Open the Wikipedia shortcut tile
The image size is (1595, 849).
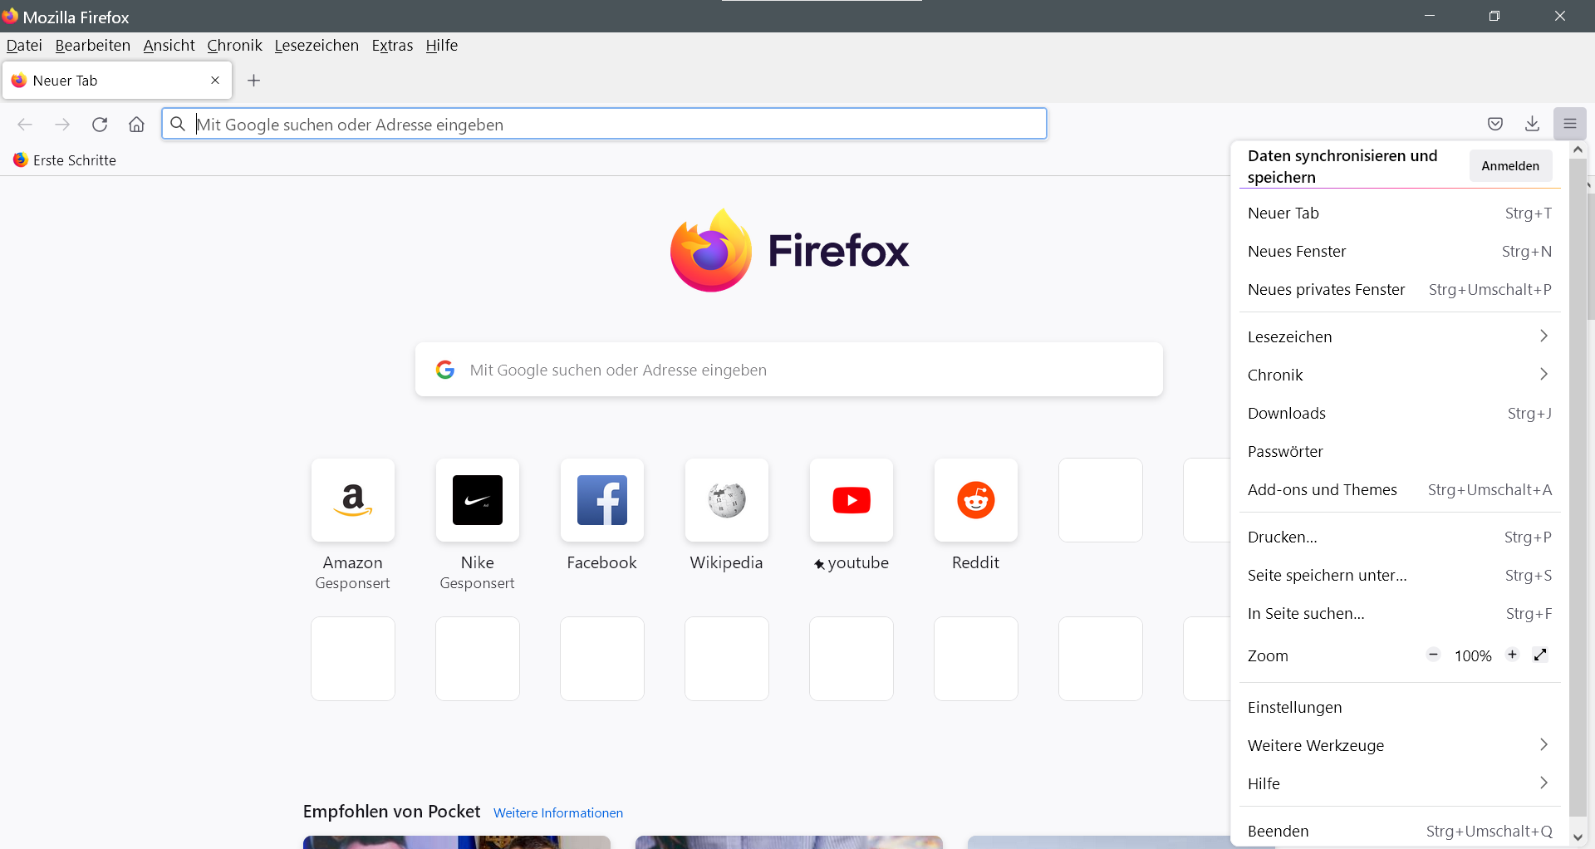[x=727, y=500]
